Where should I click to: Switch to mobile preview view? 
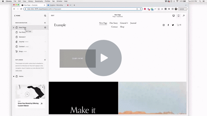point(179,16)
